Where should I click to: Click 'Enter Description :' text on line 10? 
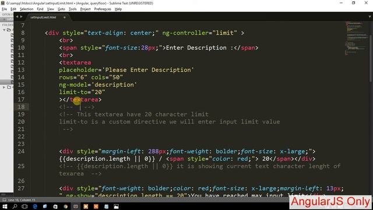point(199,48)
